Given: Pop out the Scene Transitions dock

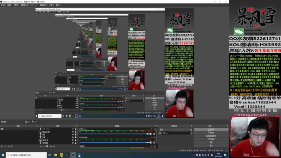Looking at the screenshot, I should point(191,126).
